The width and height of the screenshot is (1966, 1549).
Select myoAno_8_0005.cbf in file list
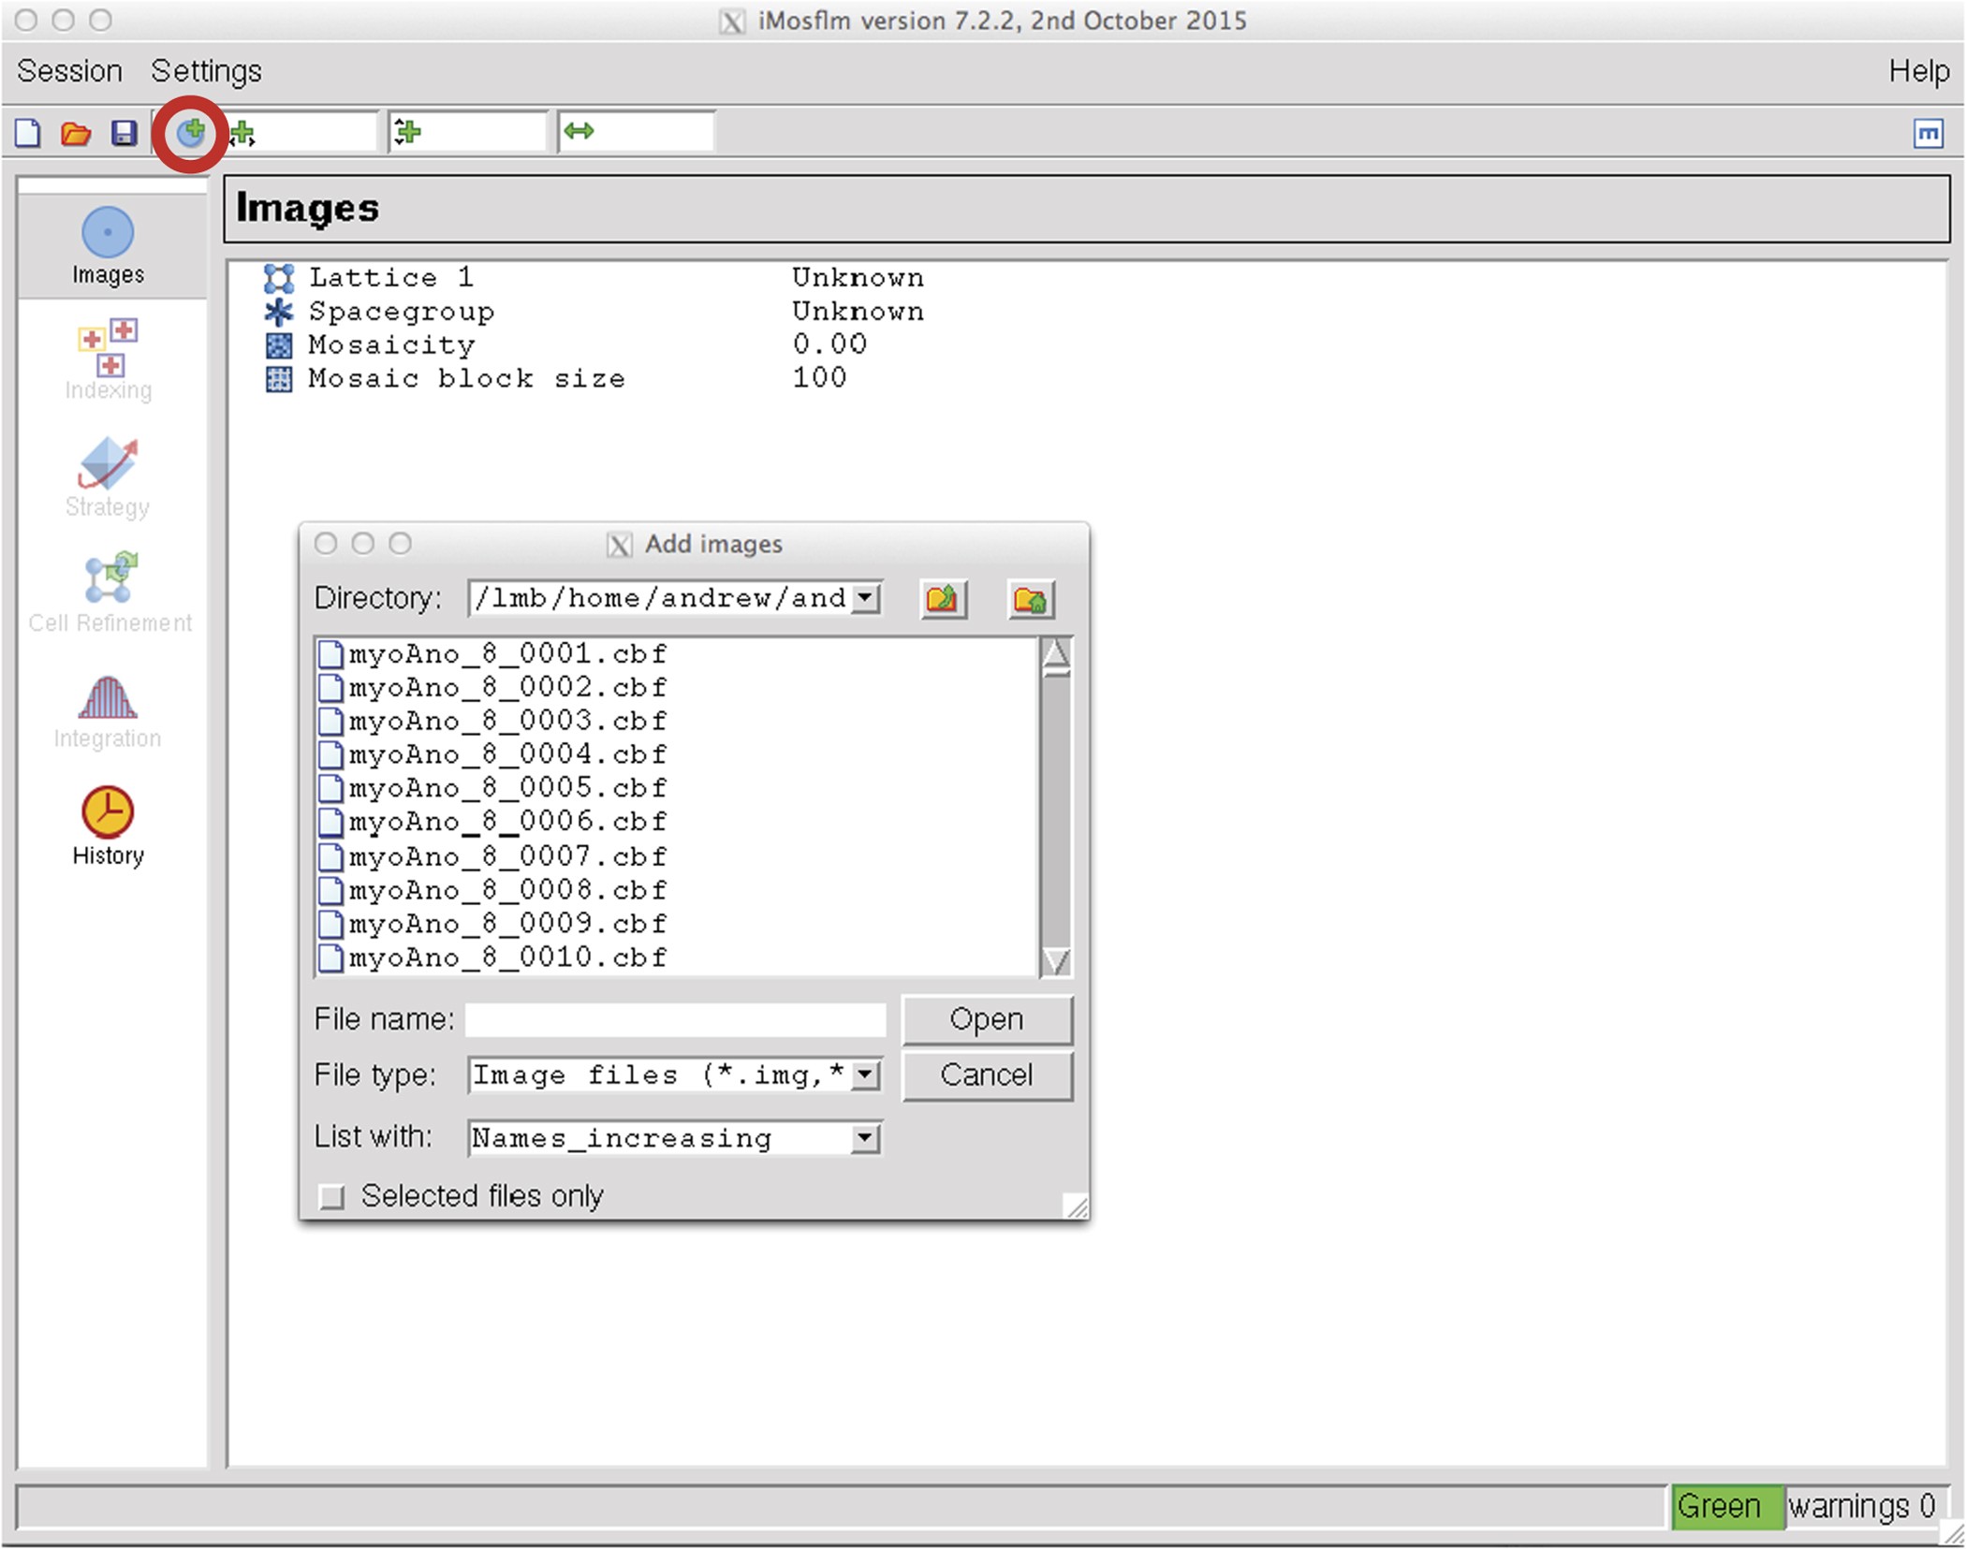(506, 788)
